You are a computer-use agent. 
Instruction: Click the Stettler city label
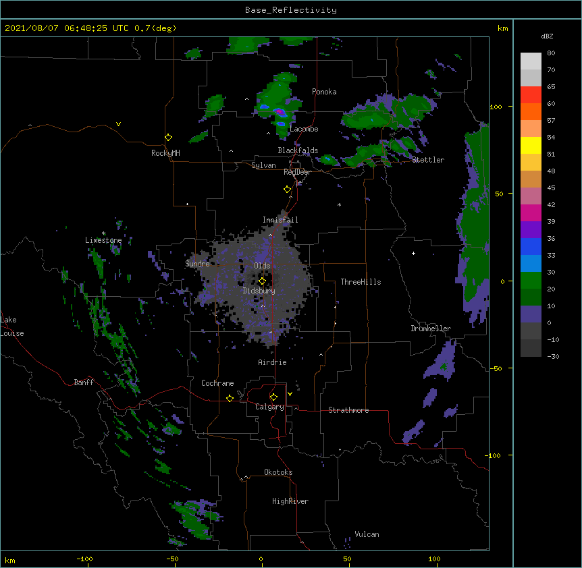428,160
